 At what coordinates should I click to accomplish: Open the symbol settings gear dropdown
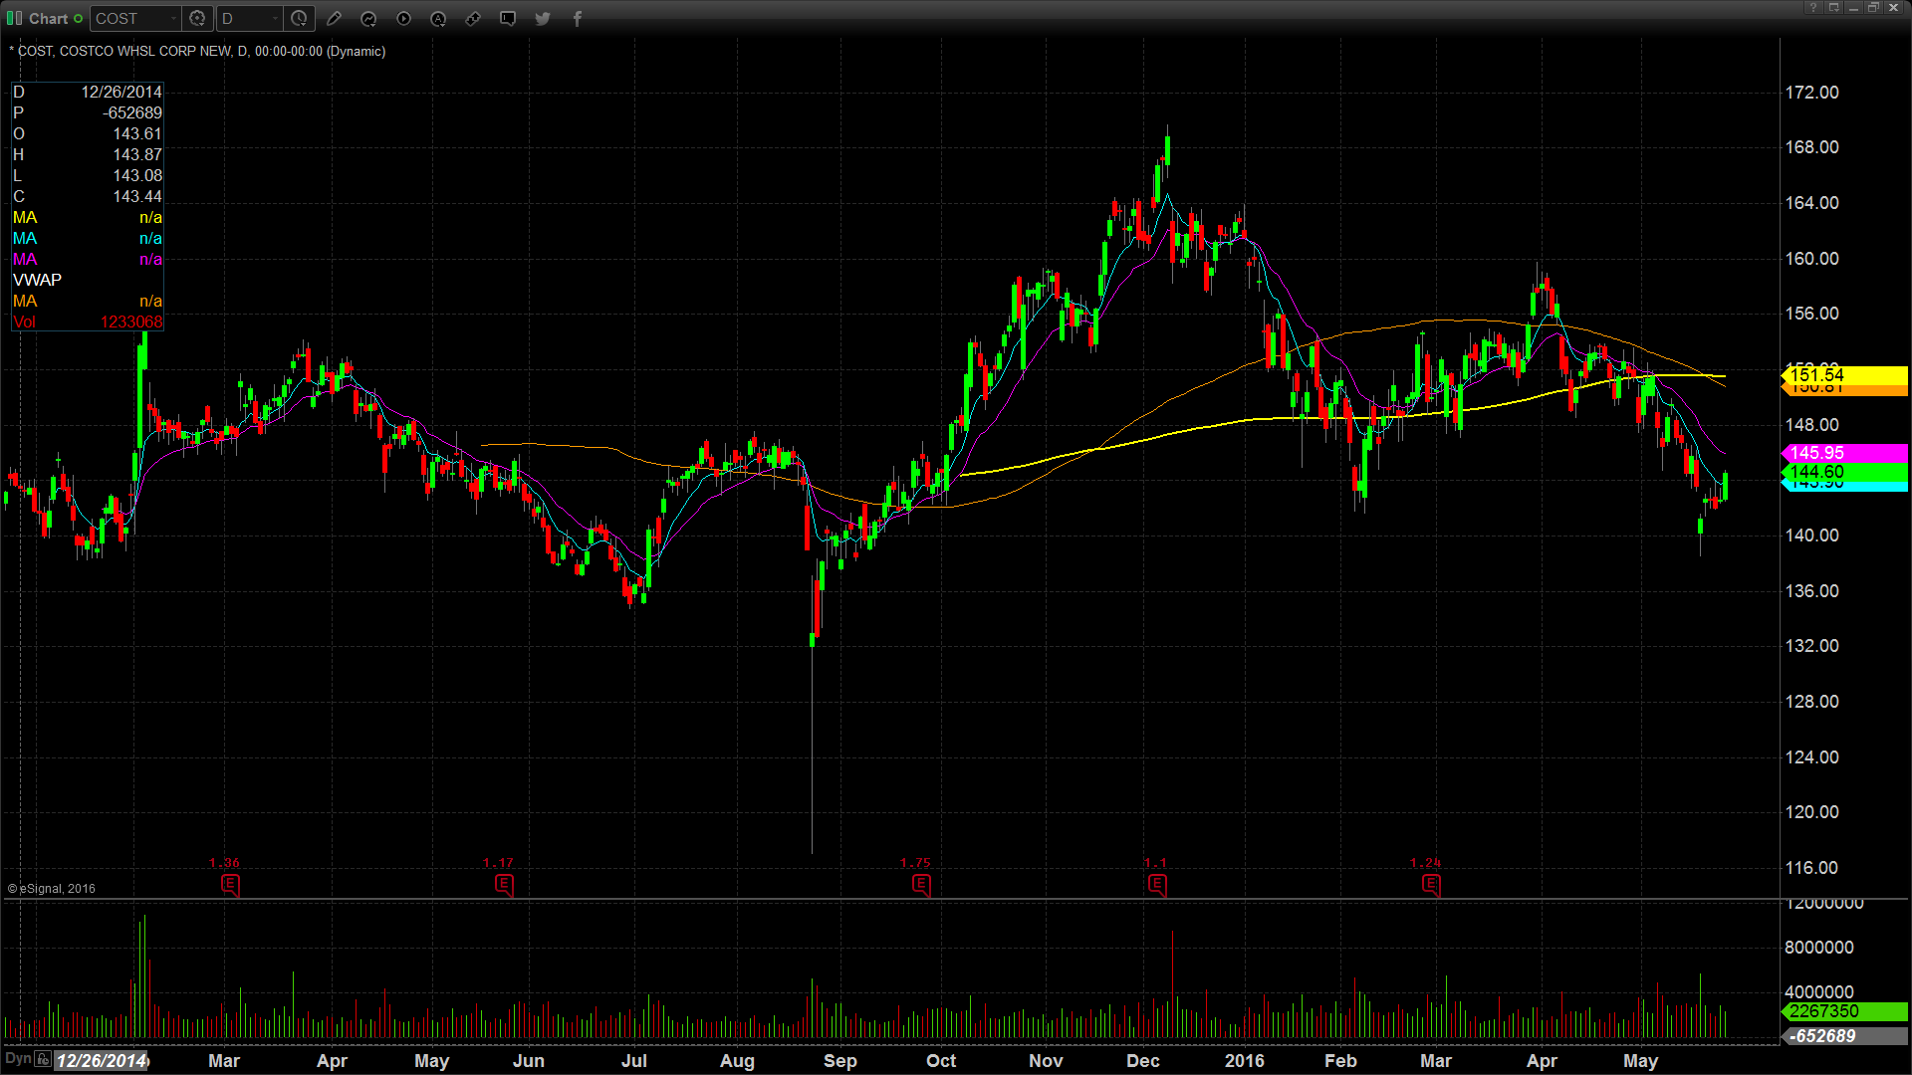tap(197, 19)
